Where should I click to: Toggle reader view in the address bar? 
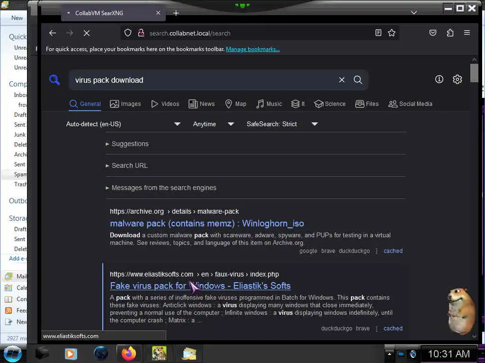[x=378, y=33]
